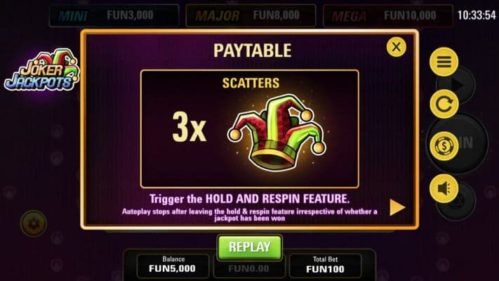Click the circular autoplay arrow icon

[x=444, y=104]
